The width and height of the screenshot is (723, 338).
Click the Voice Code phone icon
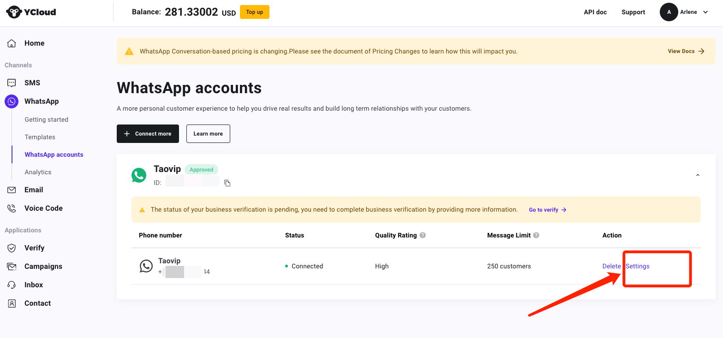(12, 208)
